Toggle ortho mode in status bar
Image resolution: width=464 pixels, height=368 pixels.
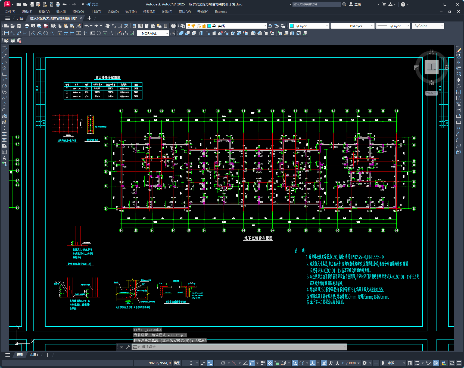(x=217, y=363)
